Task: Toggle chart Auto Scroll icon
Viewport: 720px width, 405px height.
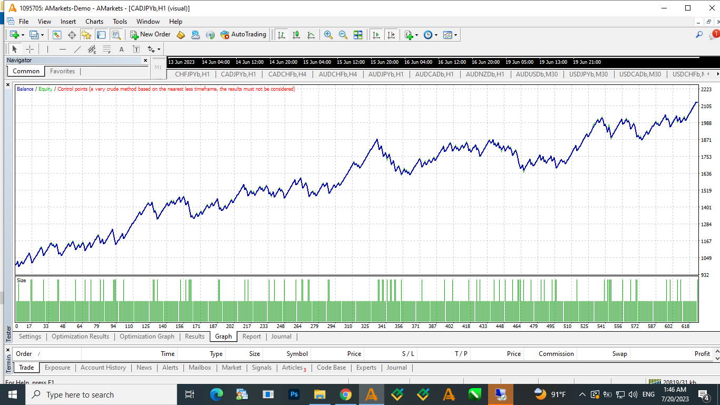Action: click(x=376, y=35)
